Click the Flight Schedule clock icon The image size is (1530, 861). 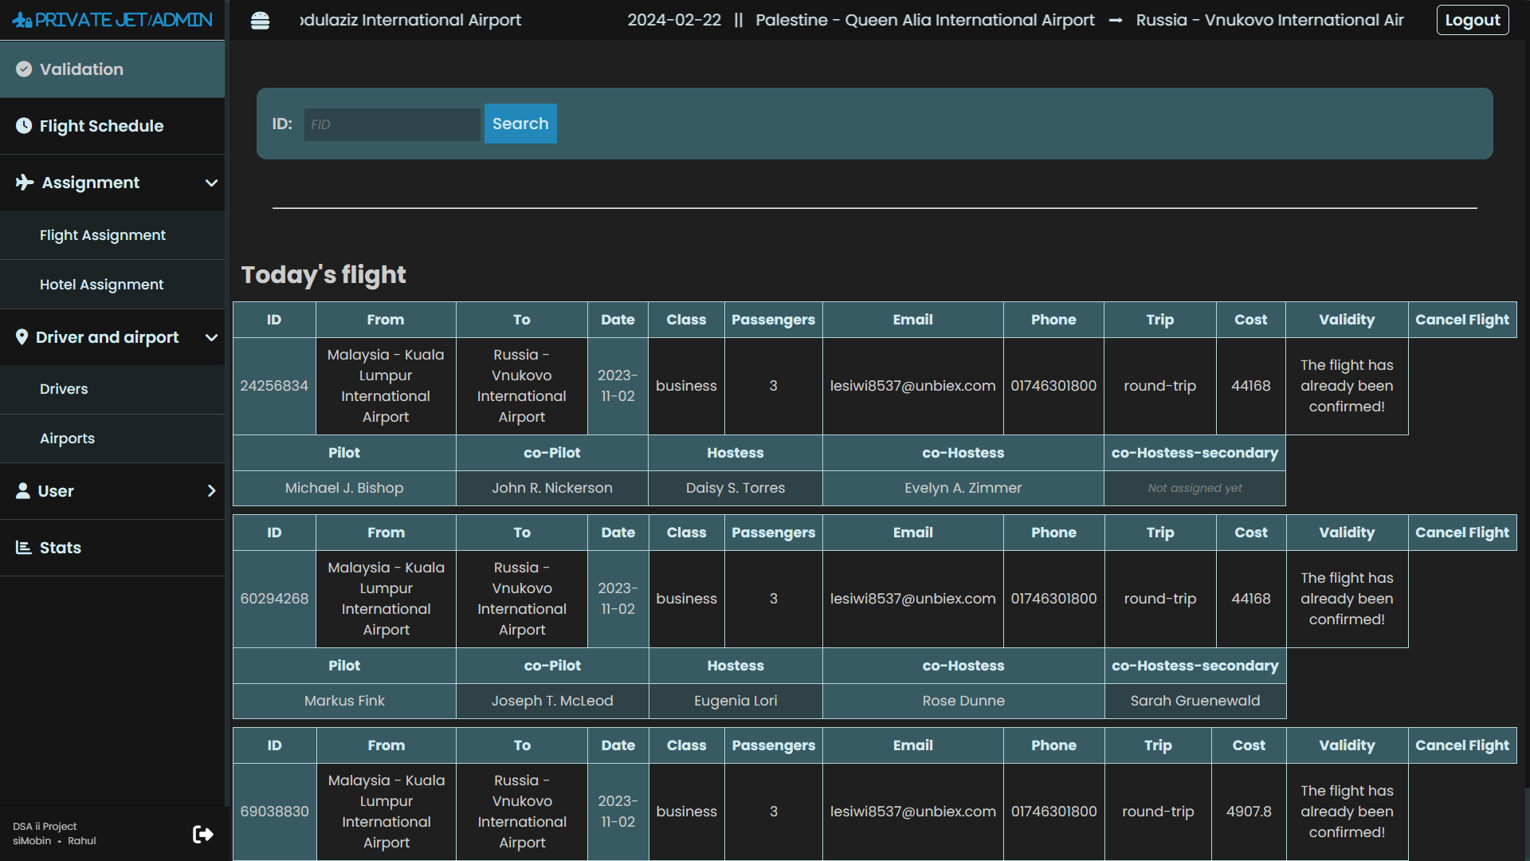click(24, 126)
